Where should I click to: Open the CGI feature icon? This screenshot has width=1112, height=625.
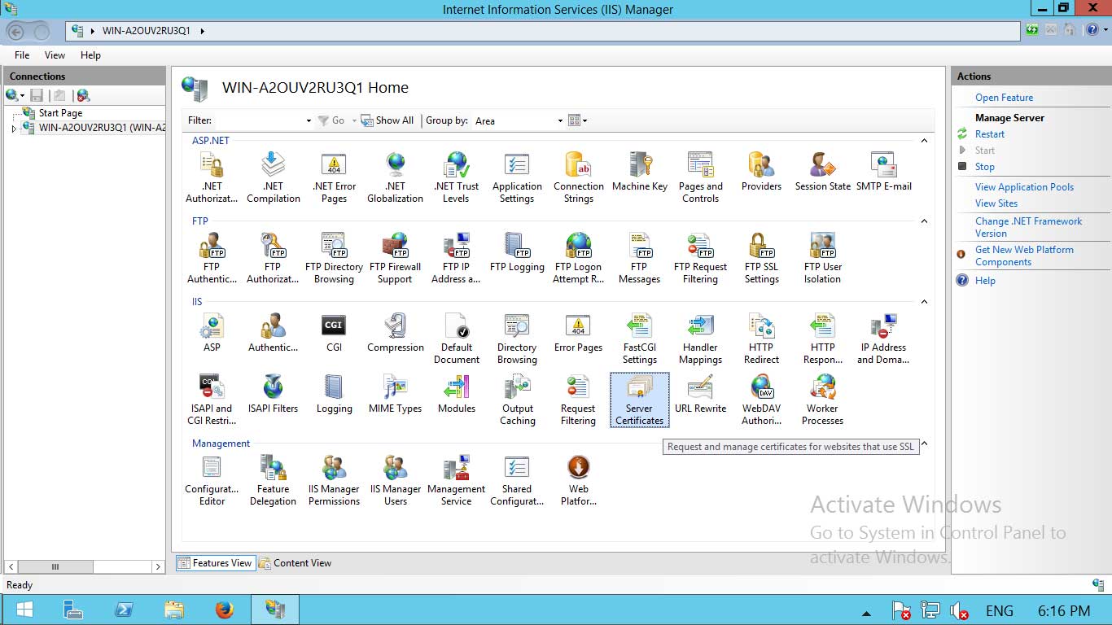pos(334,333)
